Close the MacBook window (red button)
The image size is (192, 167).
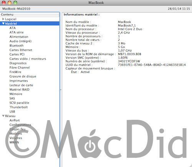[x=4, y=3]
